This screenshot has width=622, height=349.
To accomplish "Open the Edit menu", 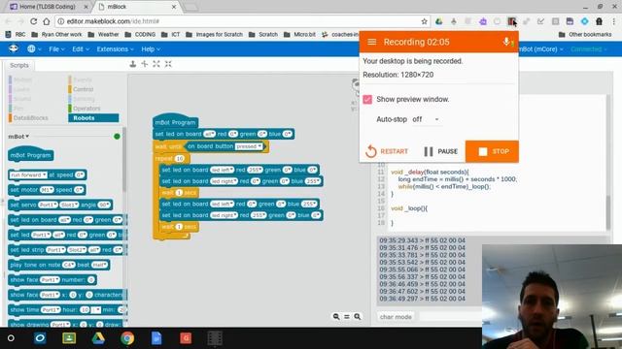I will 80,49.
